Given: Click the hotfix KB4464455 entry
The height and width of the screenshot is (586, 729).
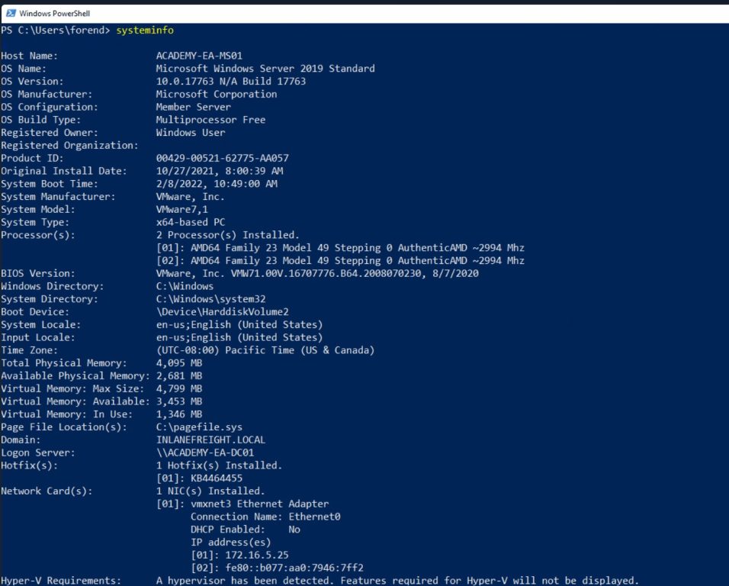Looking at the screenshot, I should (199, 478).
